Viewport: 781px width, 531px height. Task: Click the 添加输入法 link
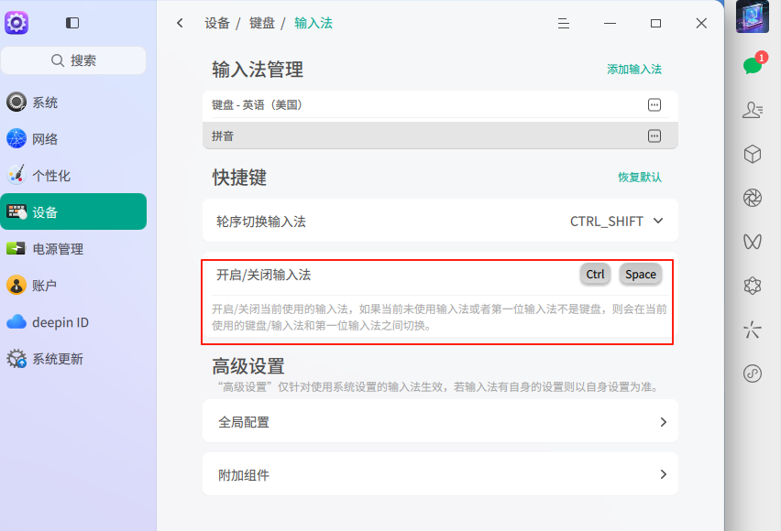[634, 70]
